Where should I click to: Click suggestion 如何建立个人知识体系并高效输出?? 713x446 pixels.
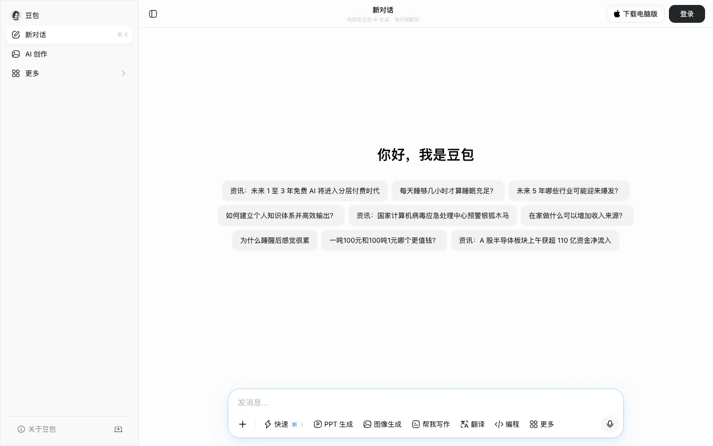point(281,216)
